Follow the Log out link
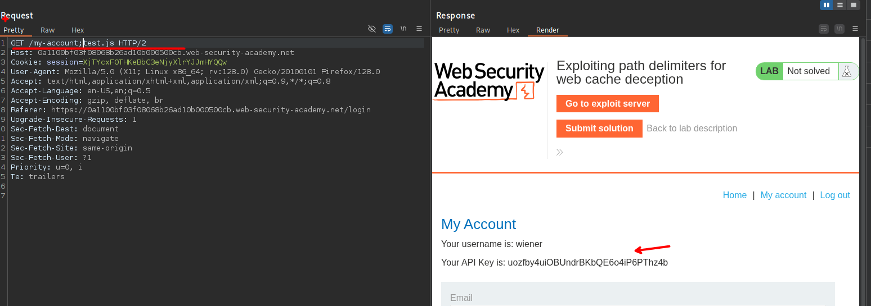This screenshot has height=306, width=871. click(835, 195)
